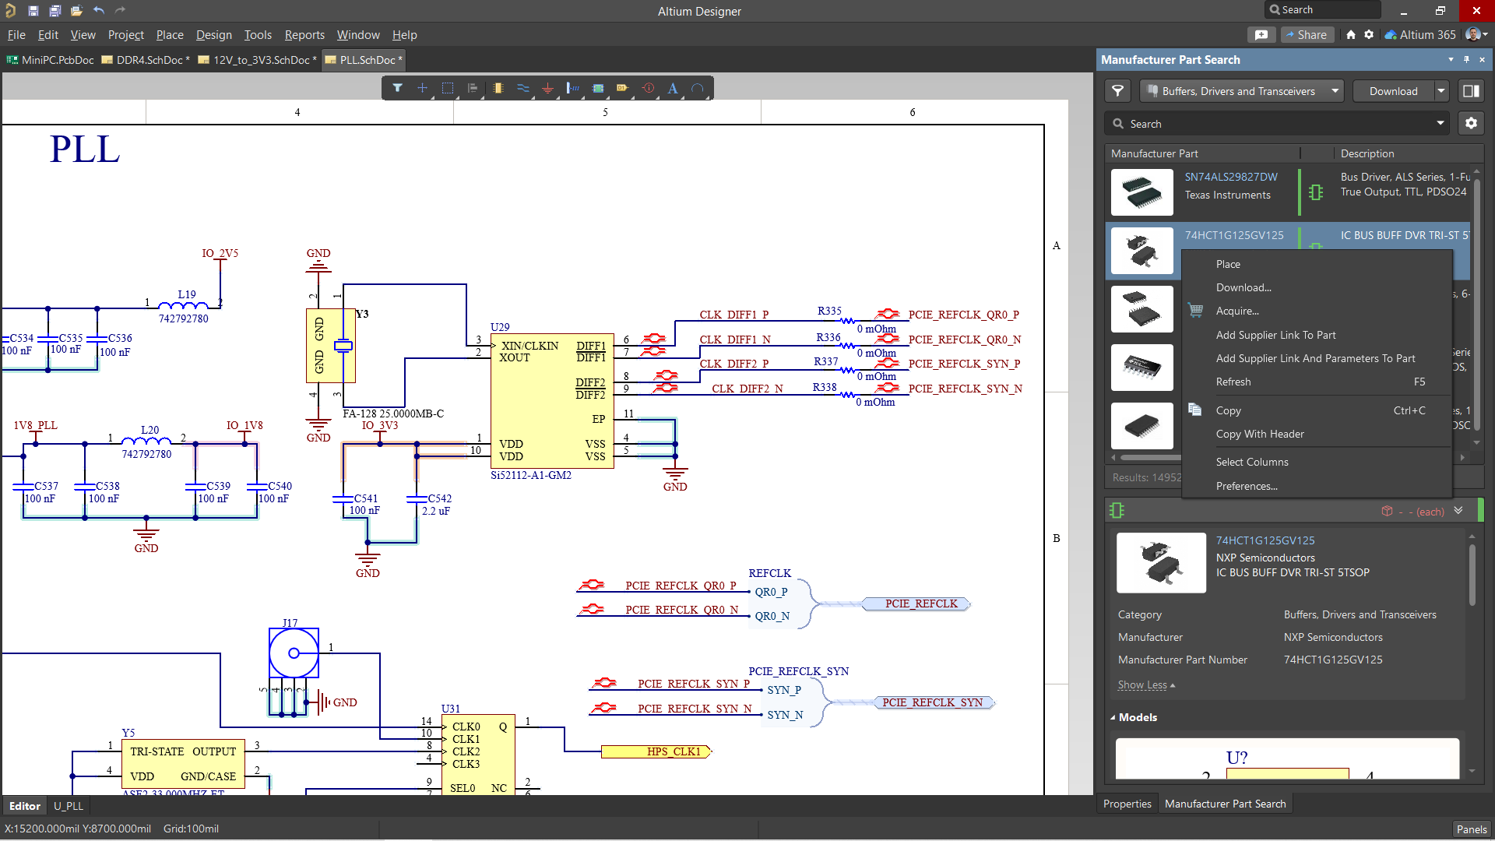The height and width of the screenshot is (841, 1495).
Task: Click the parameter set directive tool
Action: (x=648, y=88)
